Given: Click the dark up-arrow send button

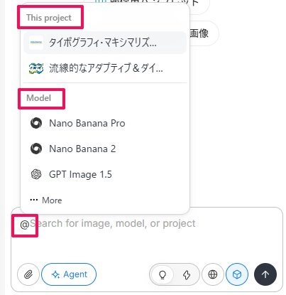Looking at the screenshot, I should (x=265, y=274).
